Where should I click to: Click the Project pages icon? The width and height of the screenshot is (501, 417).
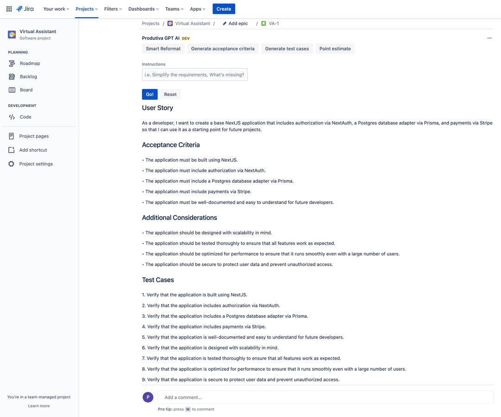(11, 136)
